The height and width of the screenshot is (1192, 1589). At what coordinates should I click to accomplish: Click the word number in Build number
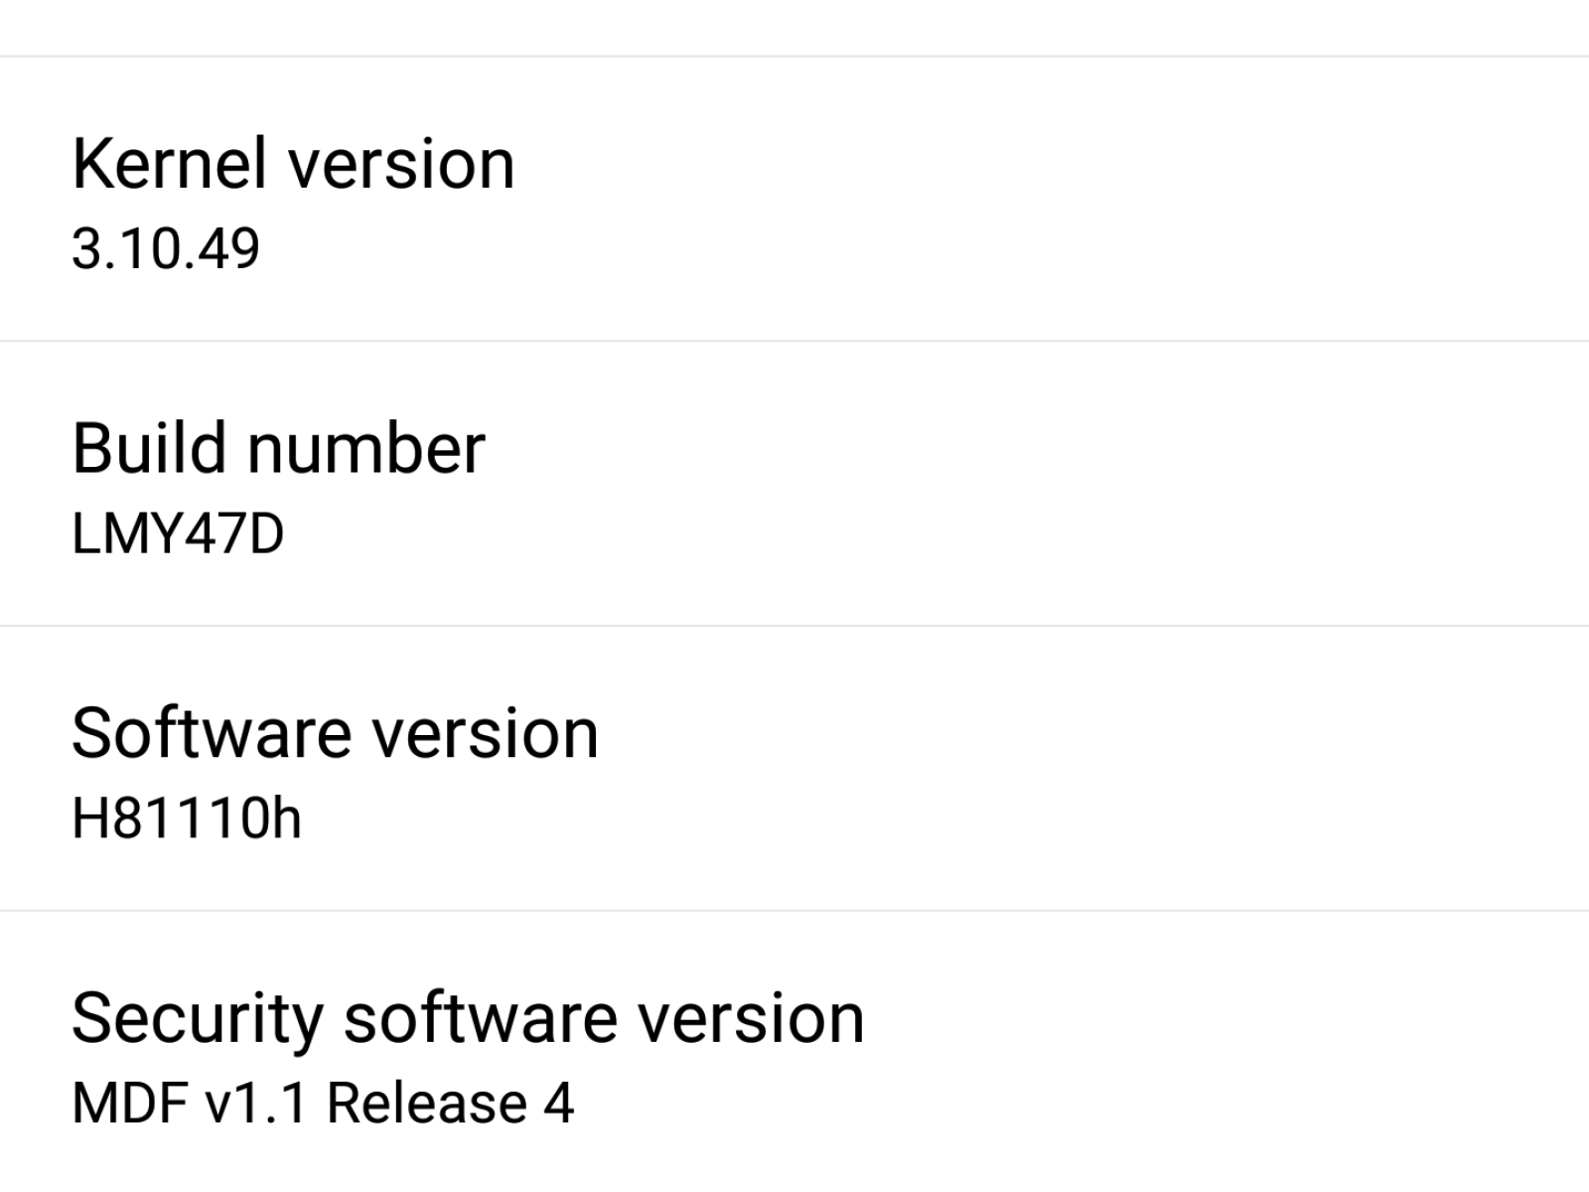click(365, 449)
